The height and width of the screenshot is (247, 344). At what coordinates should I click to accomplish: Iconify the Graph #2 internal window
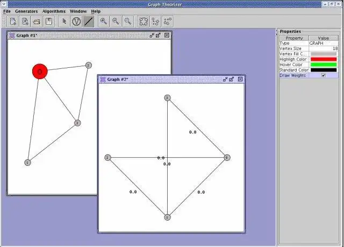225,79
